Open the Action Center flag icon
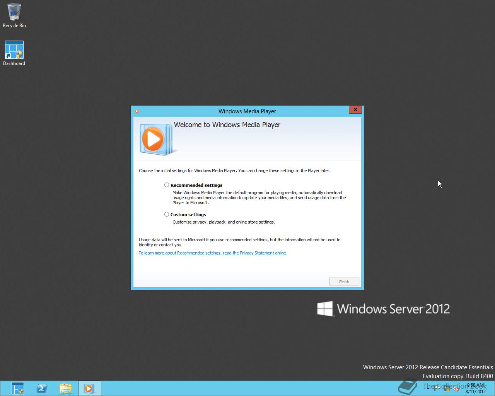The image size is (495, 396). click(437, 388)
